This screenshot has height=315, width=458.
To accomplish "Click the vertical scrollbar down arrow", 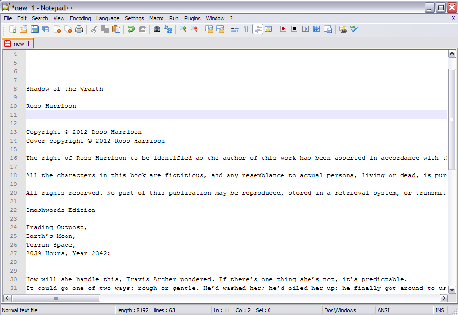I will click(452, 289).
